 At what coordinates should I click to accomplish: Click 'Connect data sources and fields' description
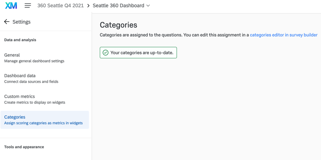coord(31,82)
